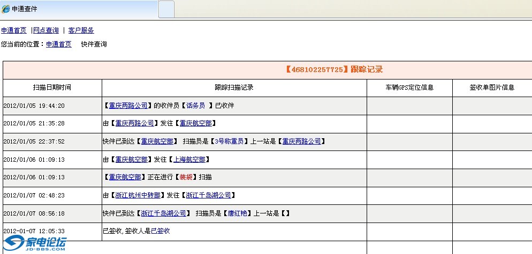Image resolution: width=532 pixels, height=254 pixels.
Task: Open a new blank tab beside 申通查件
Action: [166, 9]
